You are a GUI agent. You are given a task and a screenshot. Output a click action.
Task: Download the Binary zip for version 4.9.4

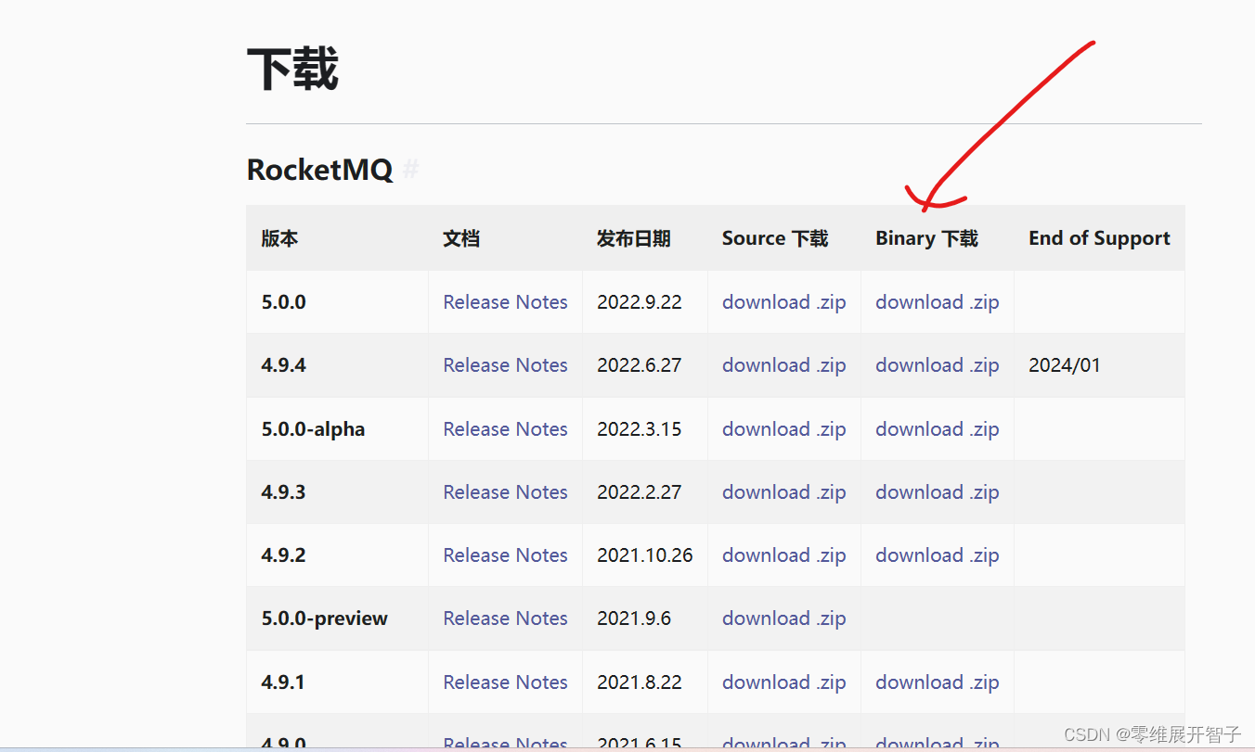click(937, 364)
